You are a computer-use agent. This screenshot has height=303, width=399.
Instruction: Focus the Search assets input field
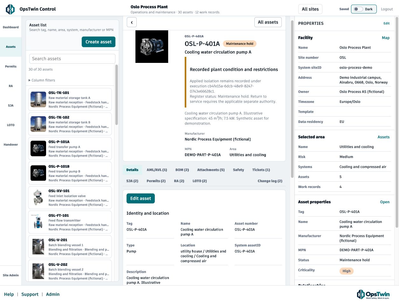click(x=72, y=59)
